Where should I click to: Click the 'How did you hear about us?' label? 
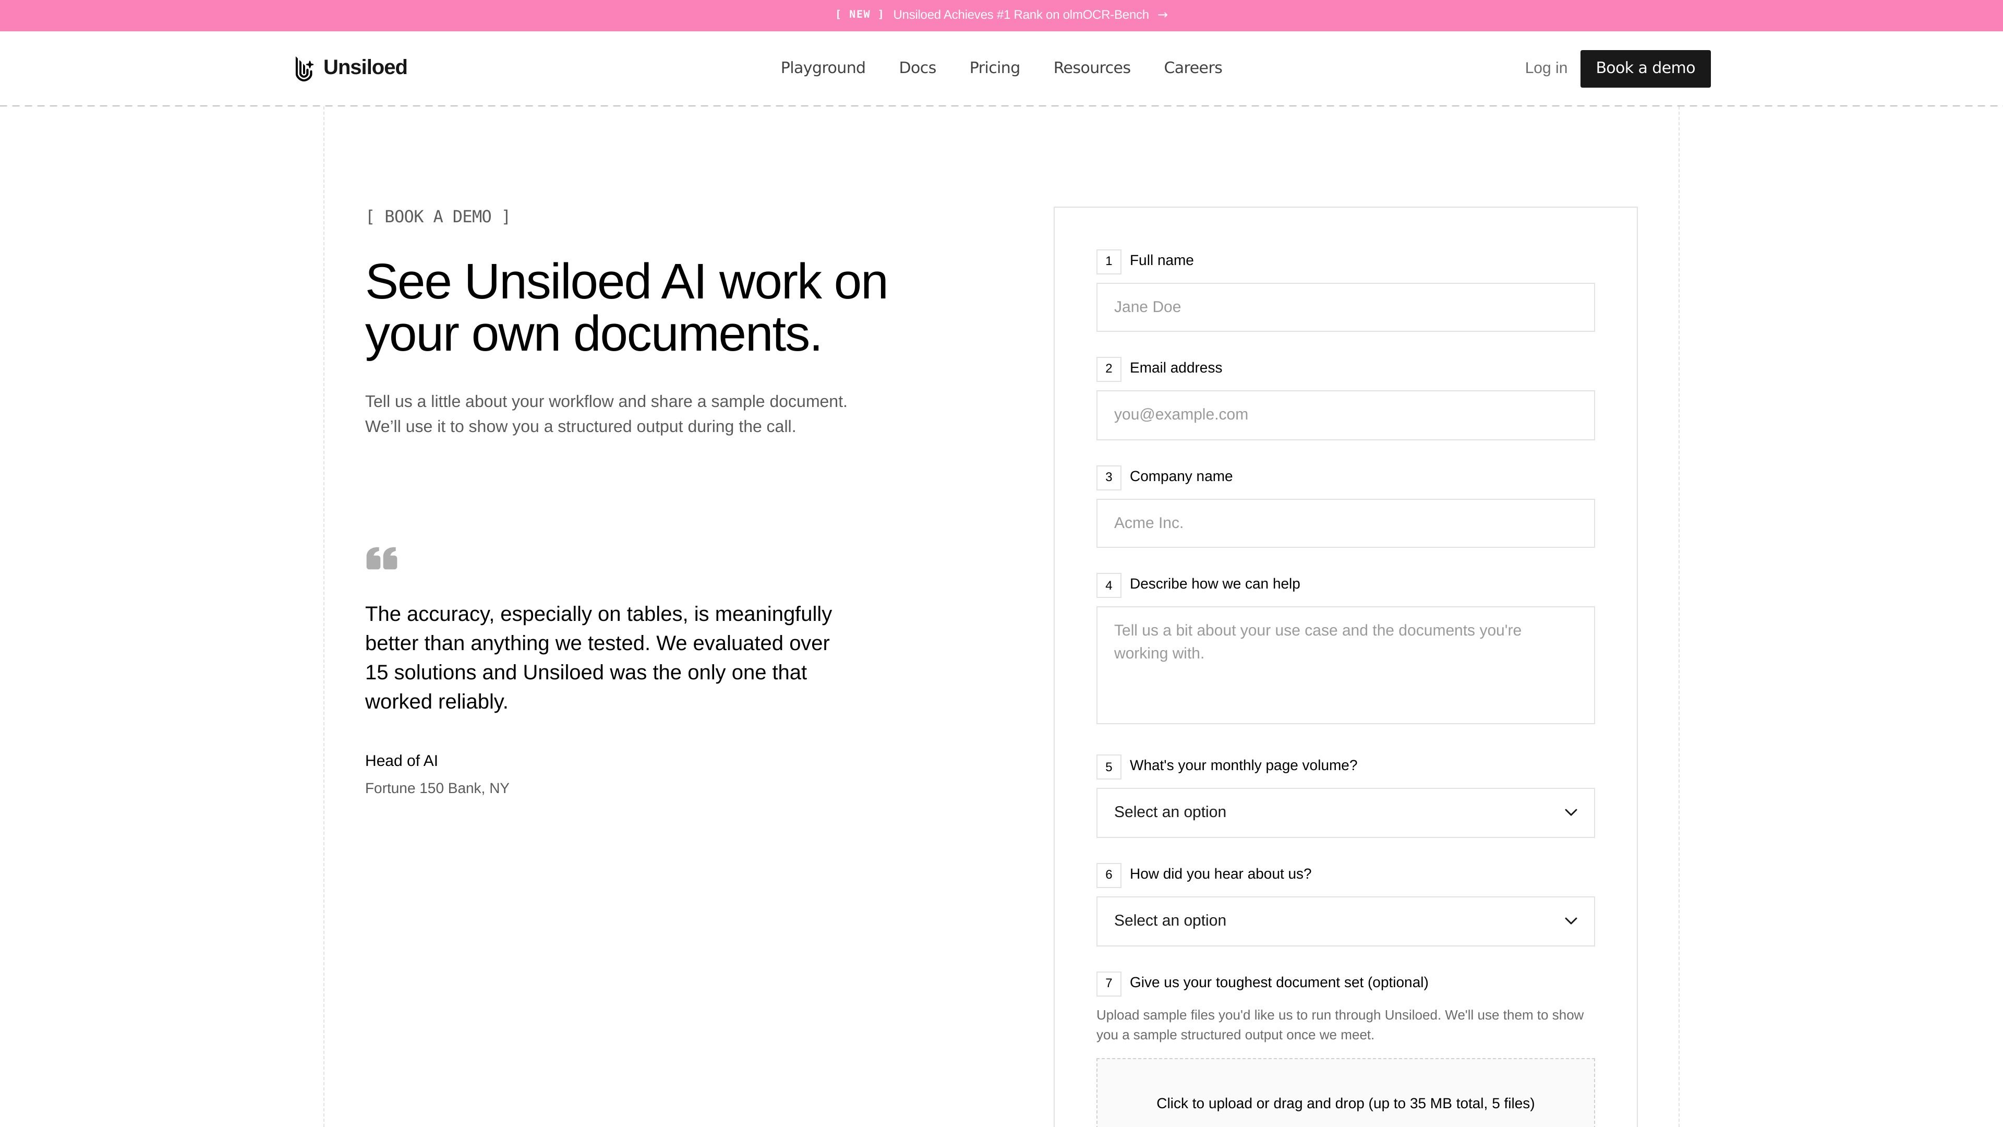point(1220,874)
